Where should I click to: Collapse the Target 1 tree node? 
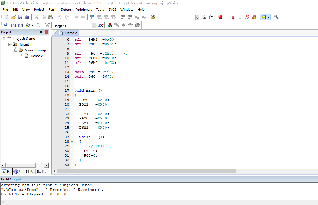(x=10, y=44)
